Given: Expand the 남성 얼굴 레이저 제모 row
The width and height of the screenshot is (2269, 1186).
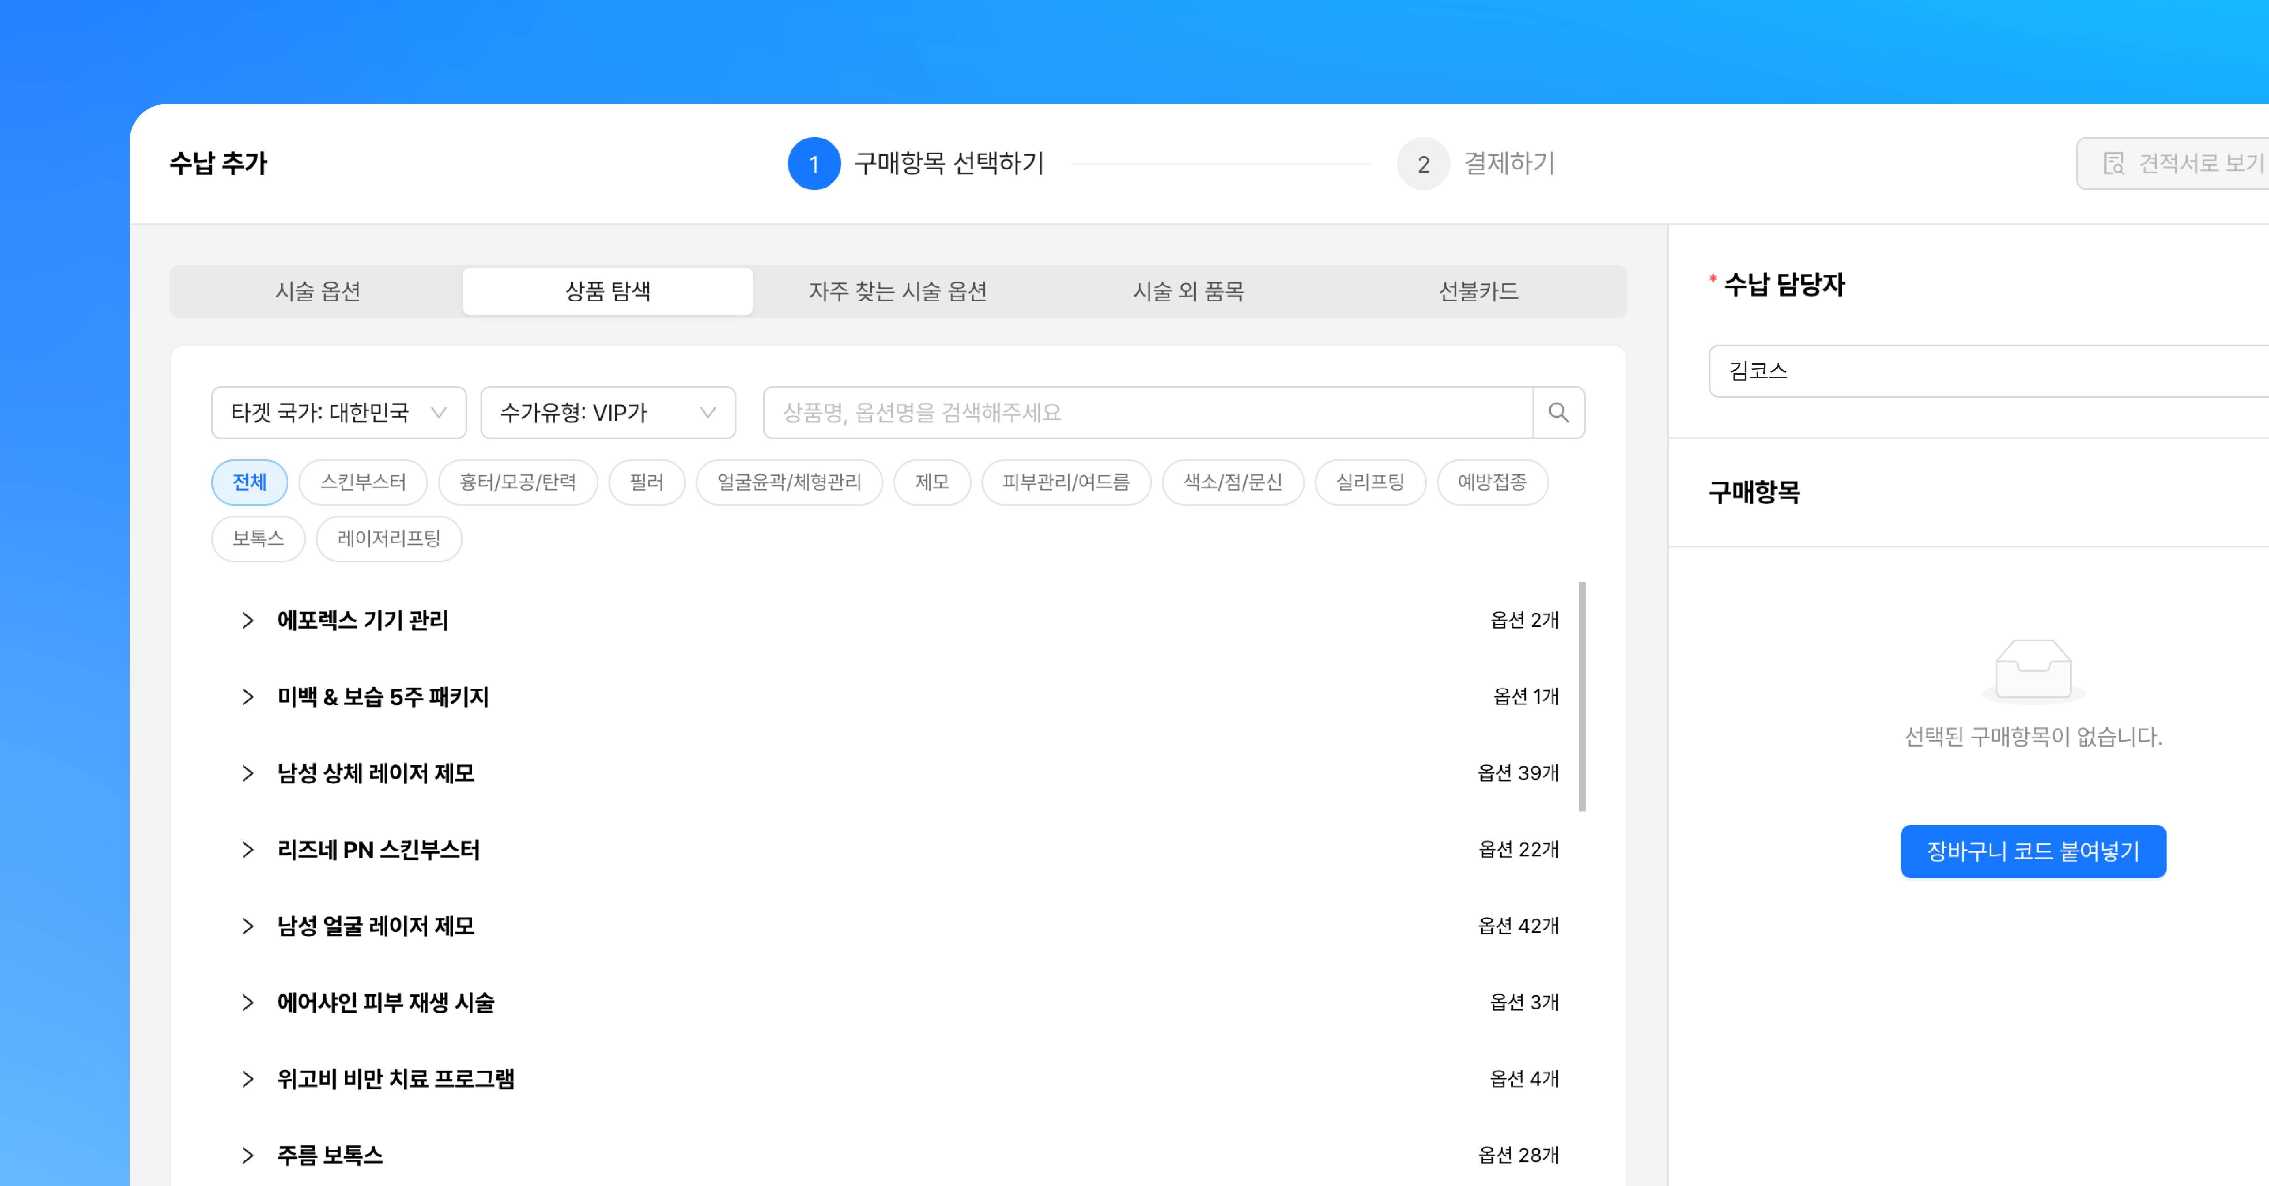Looking at the screenshot, I should [248, 926].
